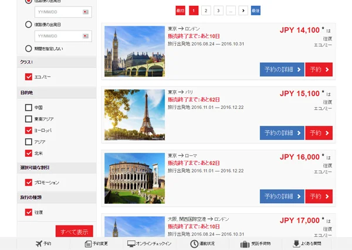The height and width of the screenshot is (250, 352).
Task: Book the Tokyo to Rome flight
Action: point(319,196)
